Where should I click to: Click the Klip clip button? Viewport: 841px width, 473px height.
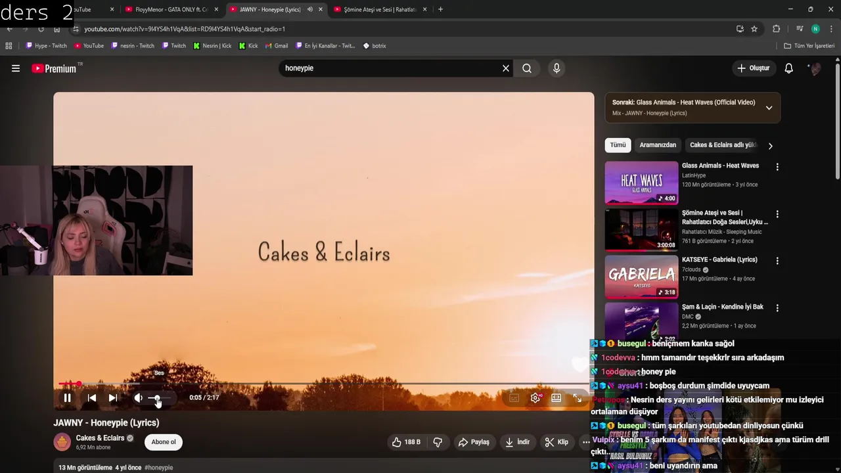click(x=556, y=442)
